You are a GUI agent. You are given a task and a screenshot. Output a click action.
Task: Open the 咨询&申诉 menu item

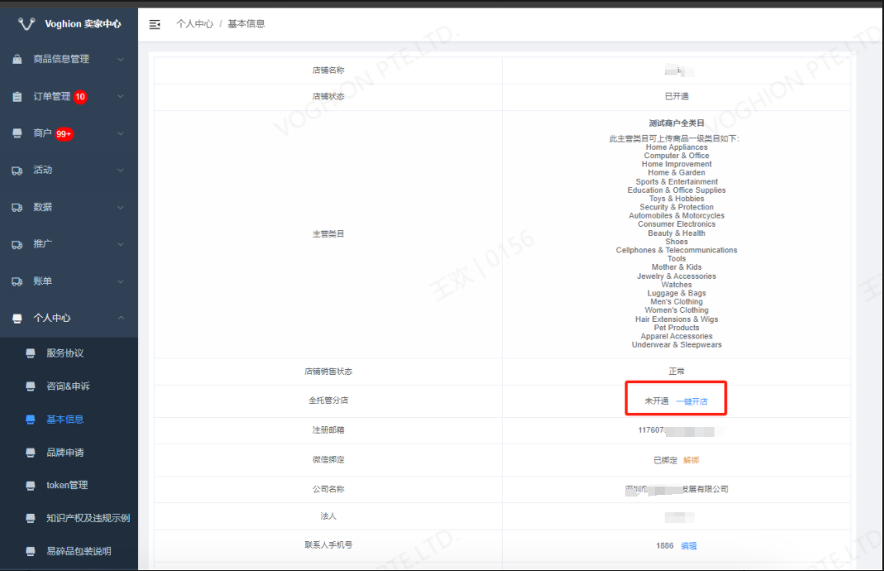pyautogui.click(x=68, y=386)
